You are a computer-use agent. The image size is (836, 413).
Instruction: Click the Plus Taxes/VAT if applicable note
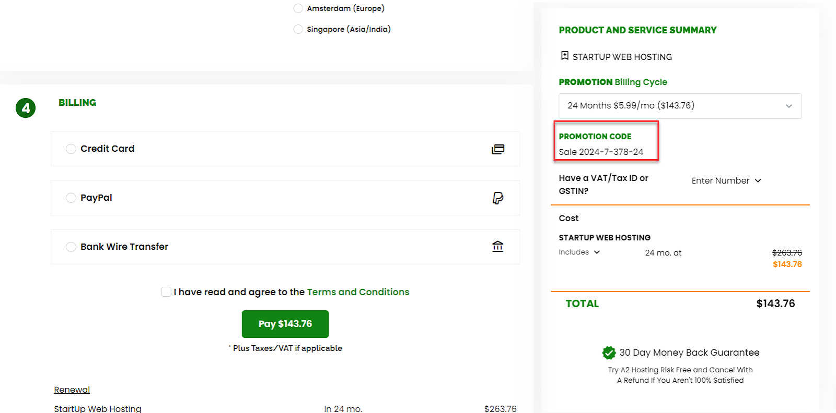coord(285,348)
